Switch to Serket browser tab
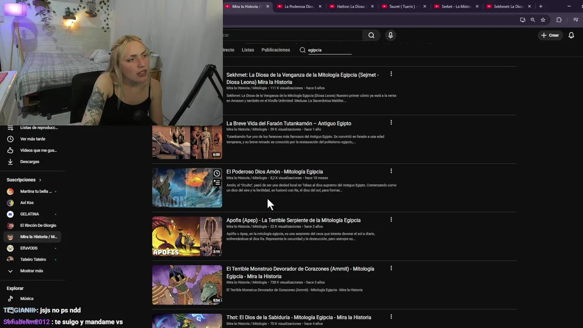This screenshot has height=328, width=583. pyautogui.click(x=457, y=6)
